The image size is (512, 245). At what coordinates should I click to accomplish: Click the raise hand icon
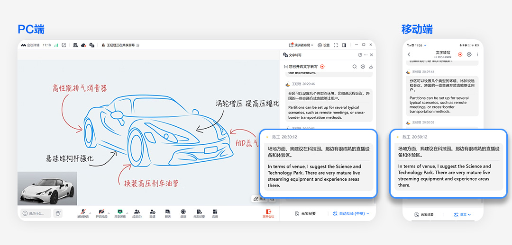pos(58,213)
